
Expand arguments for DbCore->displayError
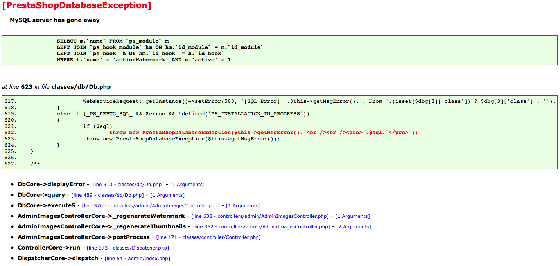(187, 185)
